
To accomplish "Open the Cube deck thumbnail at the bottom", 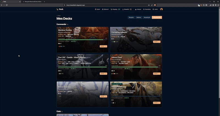I will click(x=82, y=115).
